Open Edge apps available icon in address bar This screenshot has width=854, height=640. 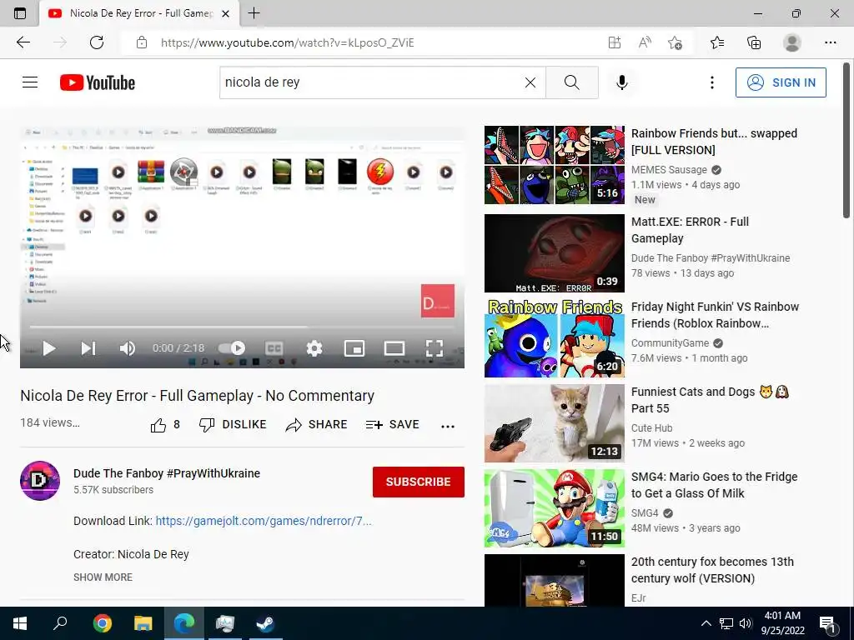(615, 42)
